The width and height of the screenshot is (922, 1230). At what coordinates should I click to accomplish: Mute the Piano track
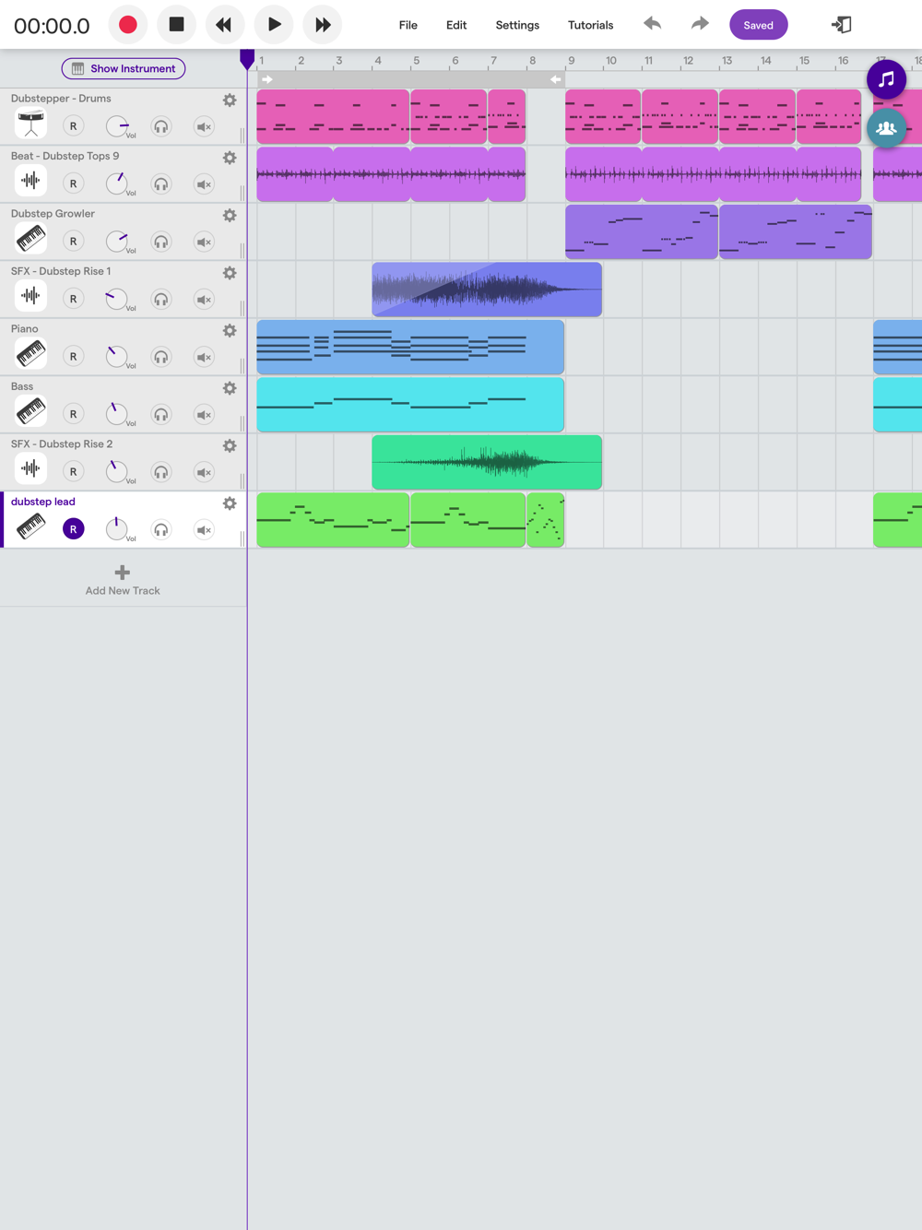click(x=205, y=357)
